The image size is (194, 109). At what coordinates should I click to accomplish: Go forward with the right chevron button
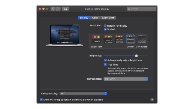point(58,9)
